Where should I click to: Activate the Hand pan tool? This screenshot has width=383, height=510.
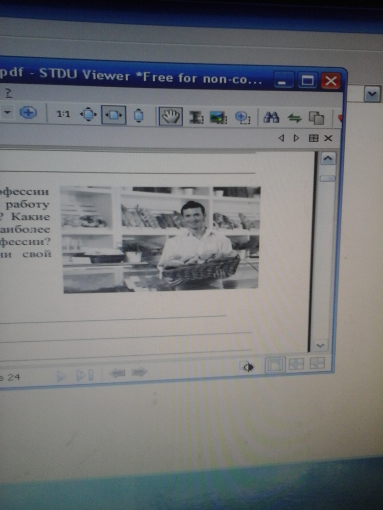tap(171, 116)
